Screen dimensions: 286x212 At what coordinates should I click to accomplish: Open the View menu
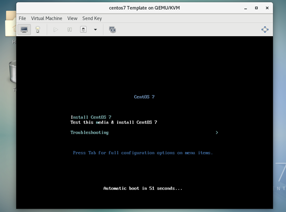(72, 19)
